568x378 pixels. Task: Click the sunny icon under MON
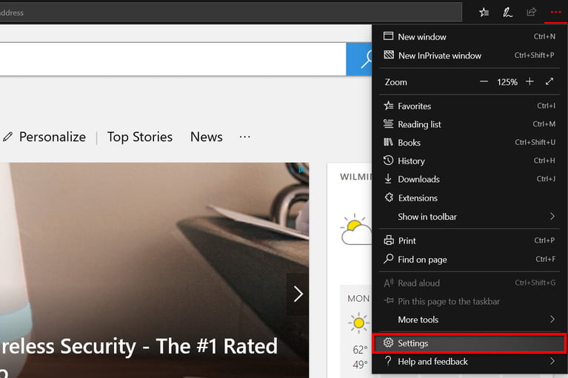[358, 323]
